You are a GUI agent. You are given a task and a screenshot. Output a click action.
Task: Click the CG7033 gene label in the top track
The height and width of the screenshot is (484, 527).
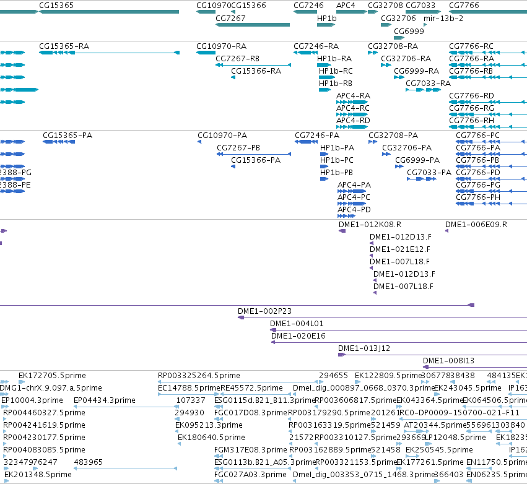coord(420,6)
